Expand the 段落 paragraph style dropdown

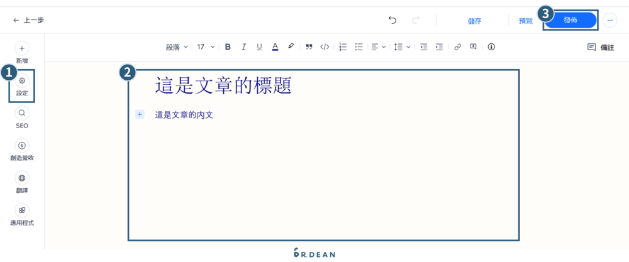coord(177,47)
